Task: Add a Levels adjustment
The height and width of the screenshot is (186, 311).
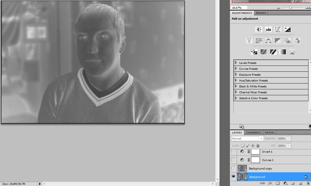Action: [268, 29]
